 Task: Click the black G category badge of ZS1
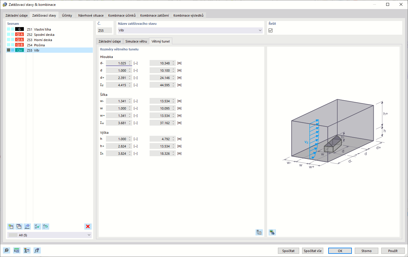coord(19,29)
